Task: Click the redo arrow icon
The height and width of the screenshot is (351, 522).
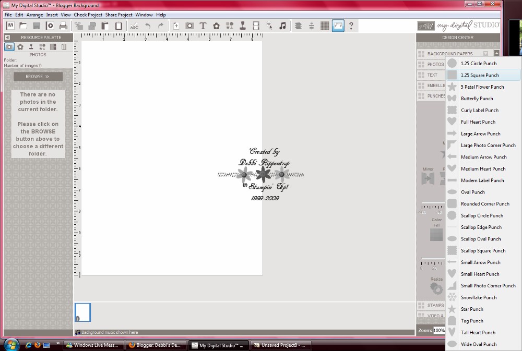Action: coord(161,26)
